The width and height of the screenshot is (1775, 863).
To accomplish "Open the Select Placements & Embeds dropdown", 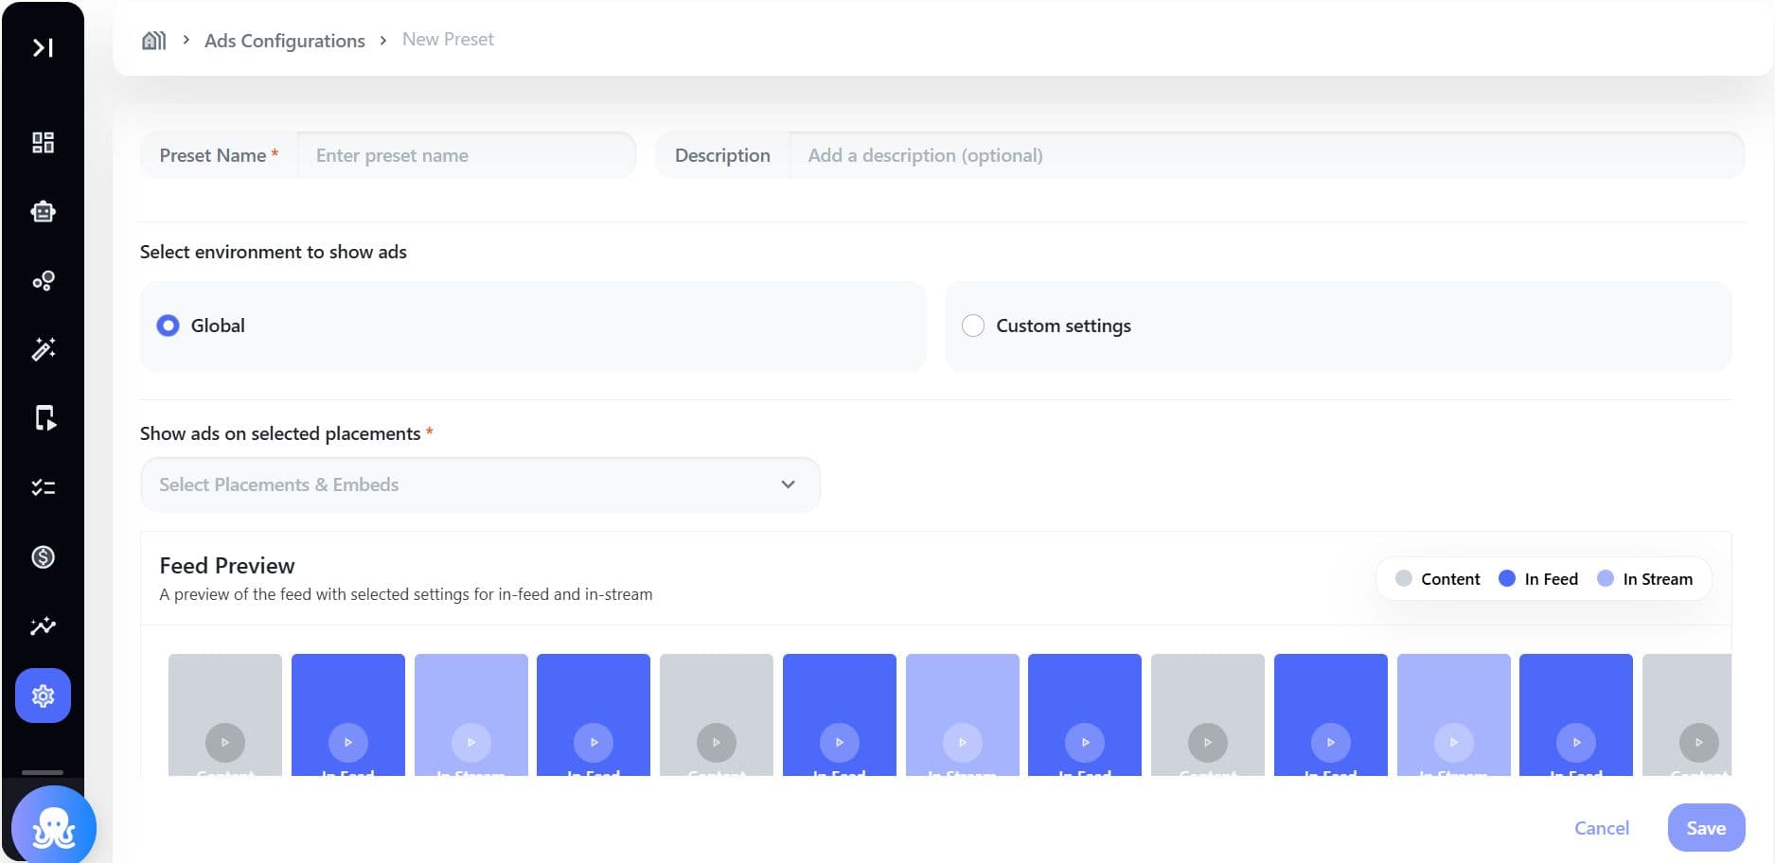I will click(480, 484).
